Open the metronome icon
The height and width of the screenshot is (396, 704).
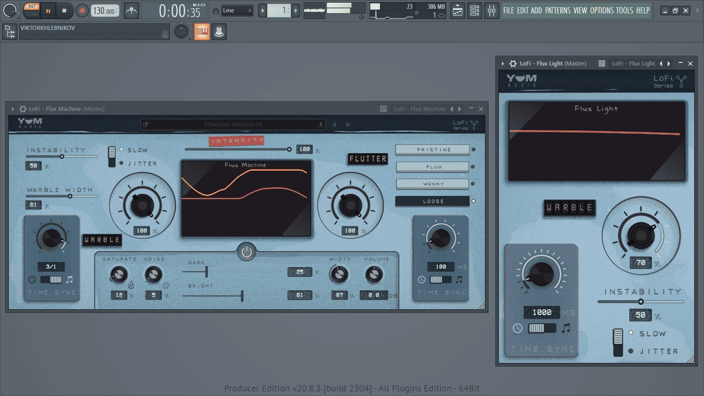coord(131,10)
